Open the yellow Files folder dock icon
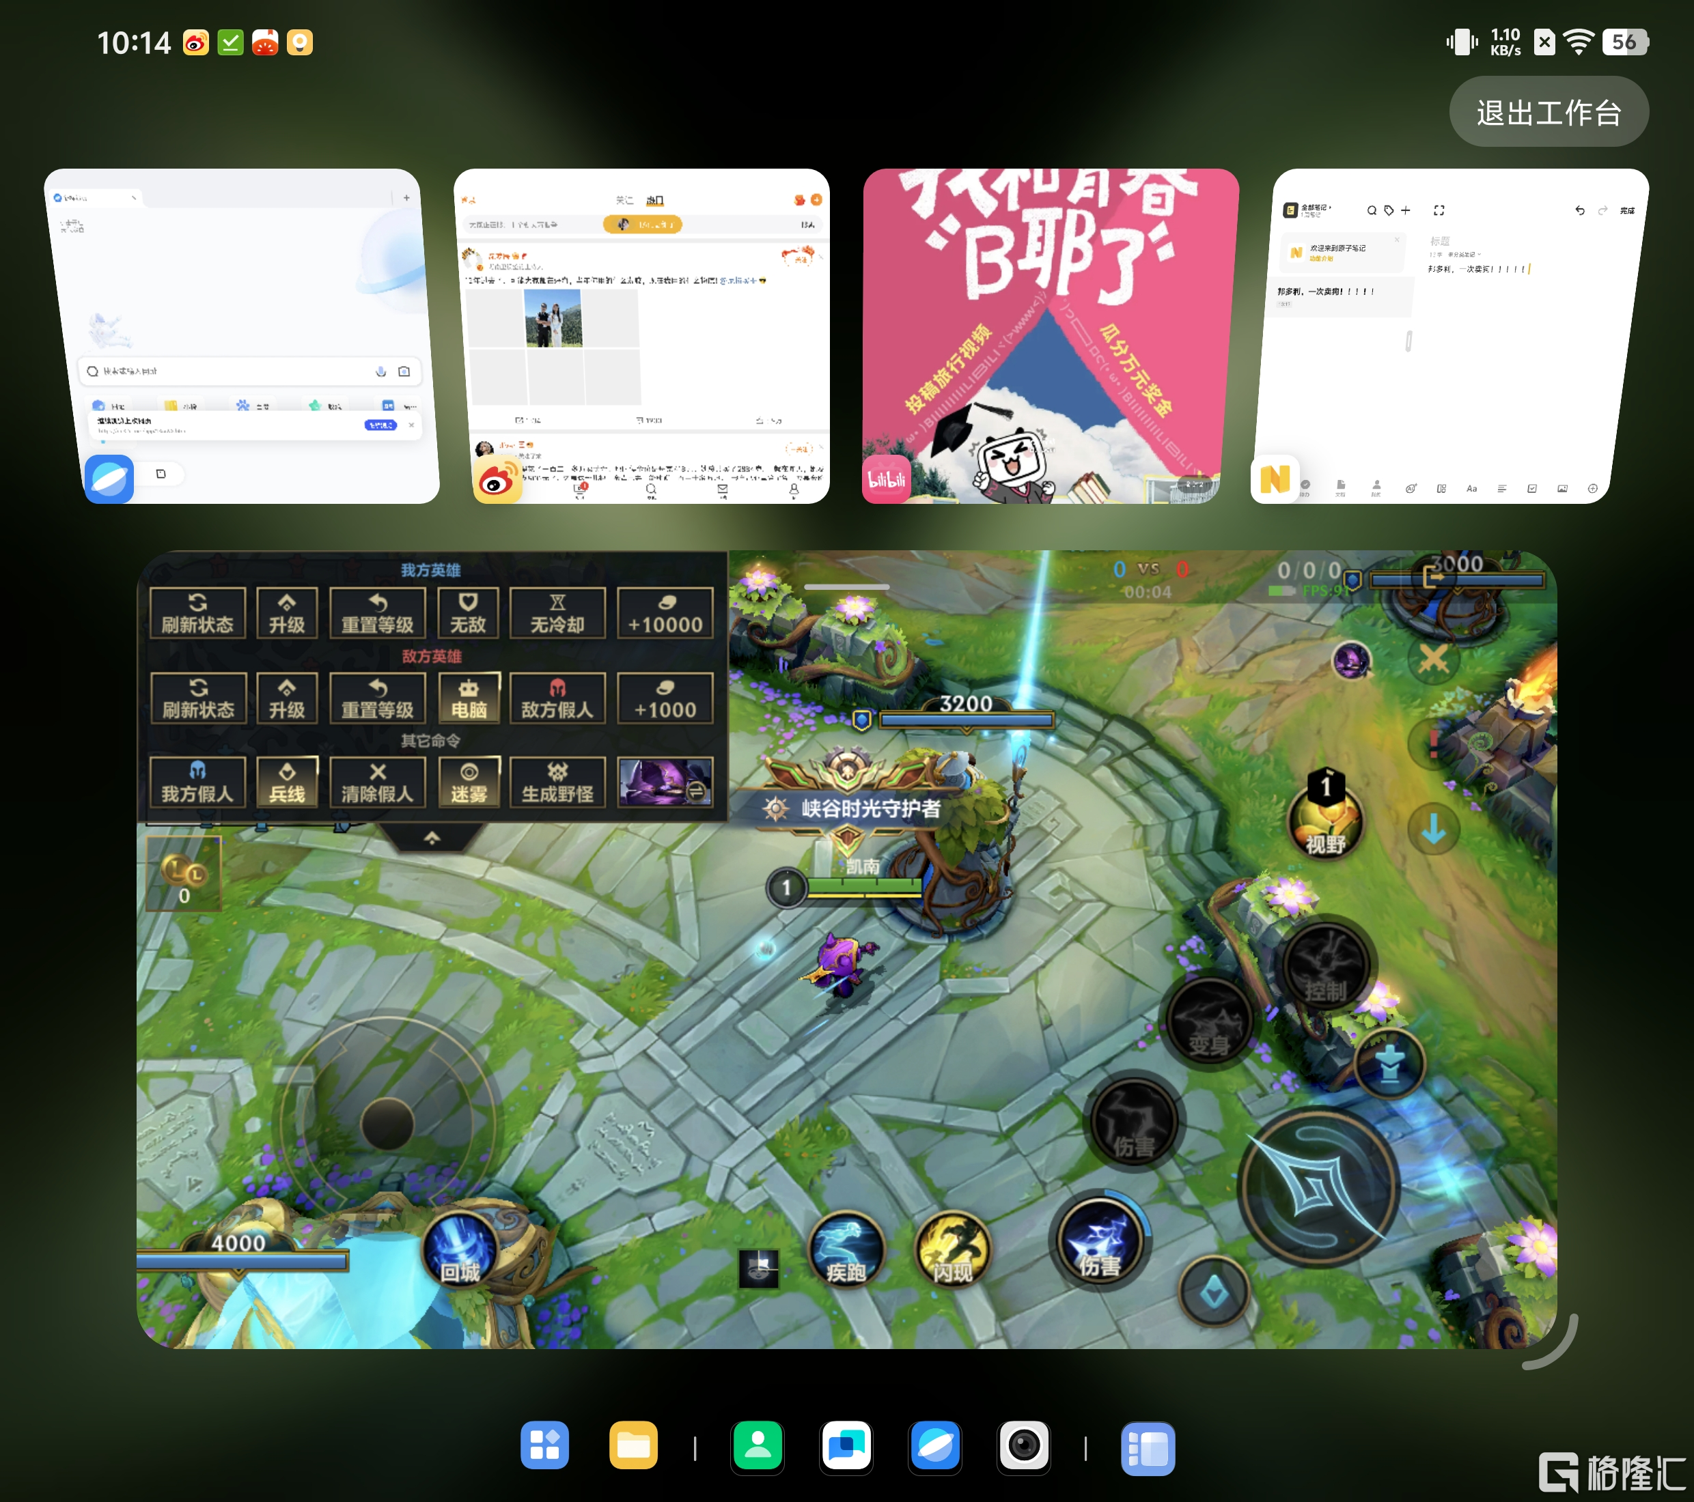The height and width of the screenshot is (1502, 1694). point(633,1445)
